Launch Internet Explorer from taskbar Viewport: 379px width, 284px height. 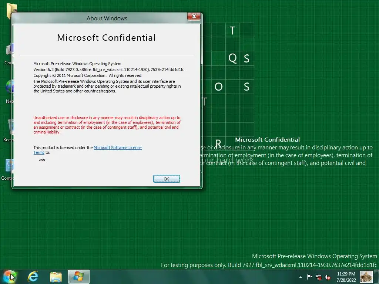pos(33,277)
